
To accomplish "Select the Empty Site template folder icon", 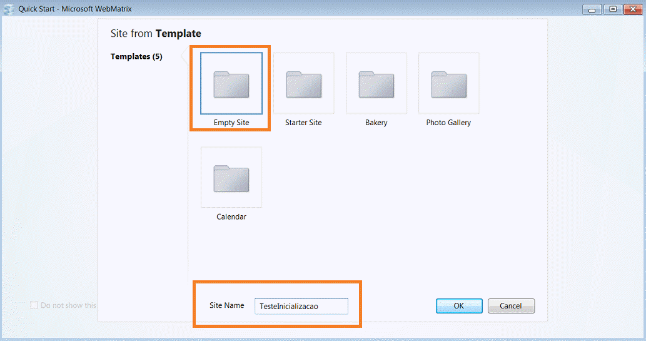I will [231, 84].
